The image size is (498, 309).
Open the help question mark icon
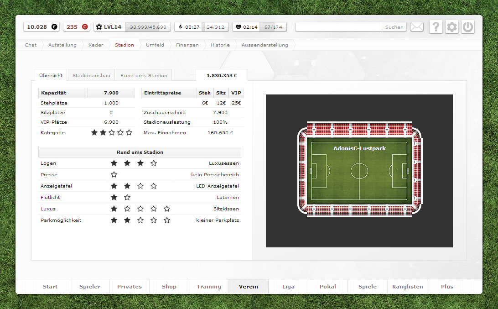click(436, 27)
